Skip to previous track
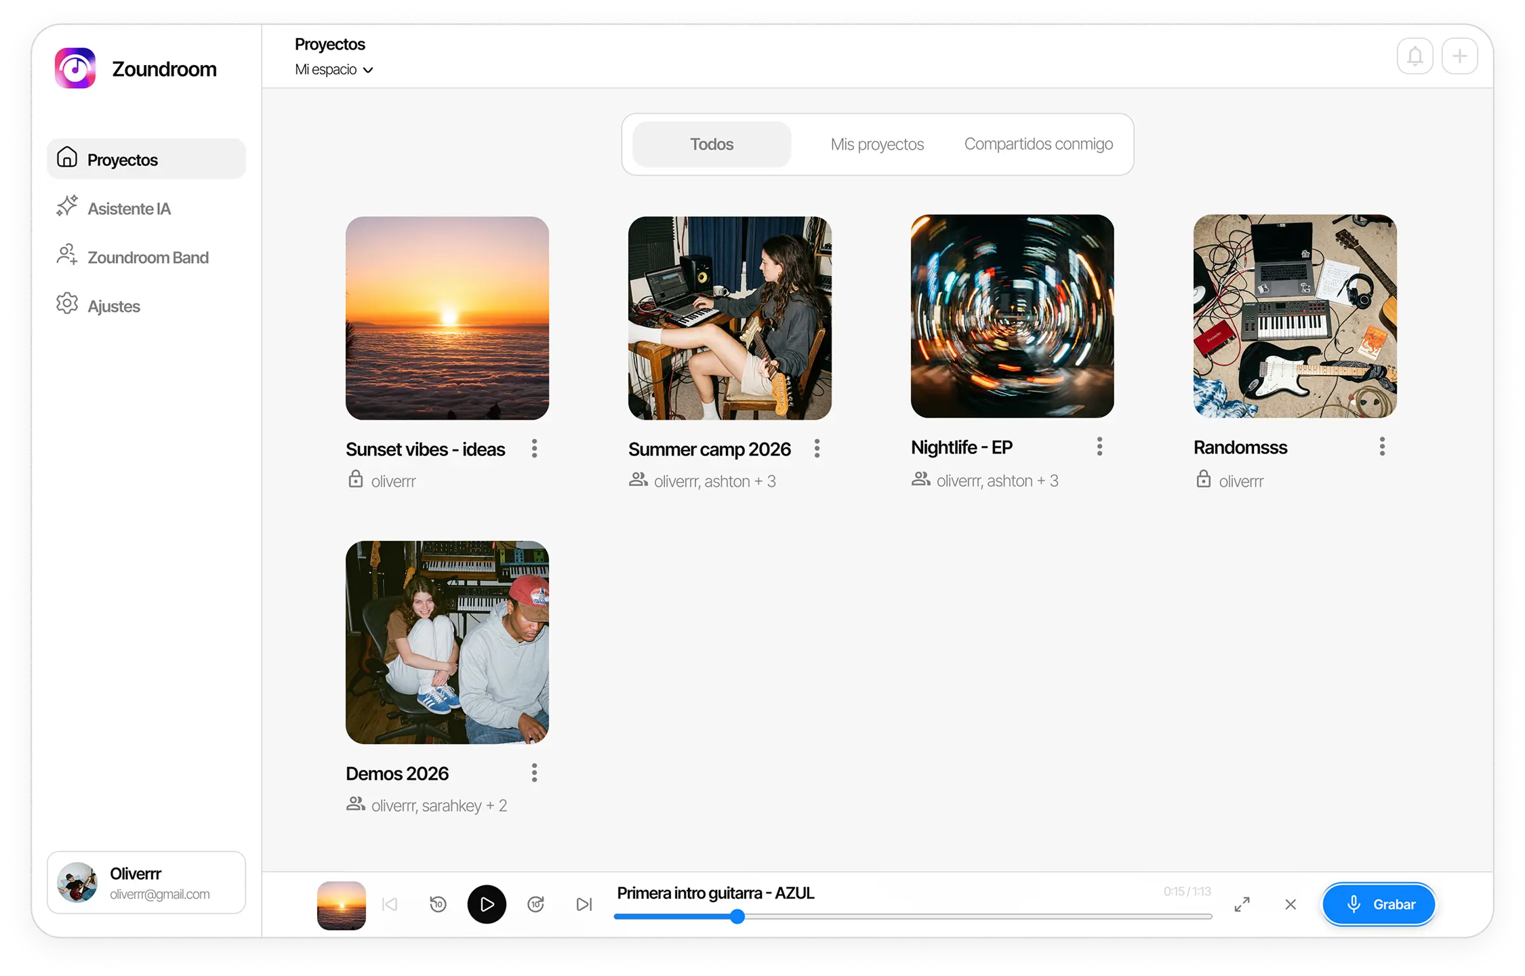The height and width of the screenshot is (976, 1525). tap(390, 904)
